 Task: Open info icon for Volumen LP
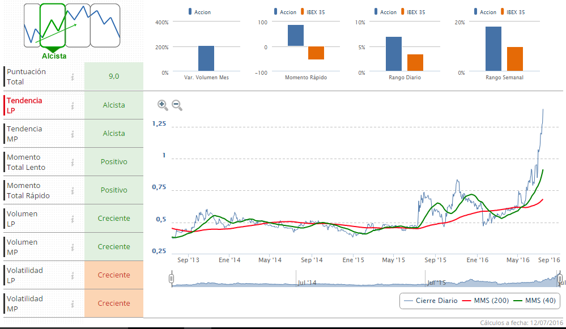coord(73,219)
